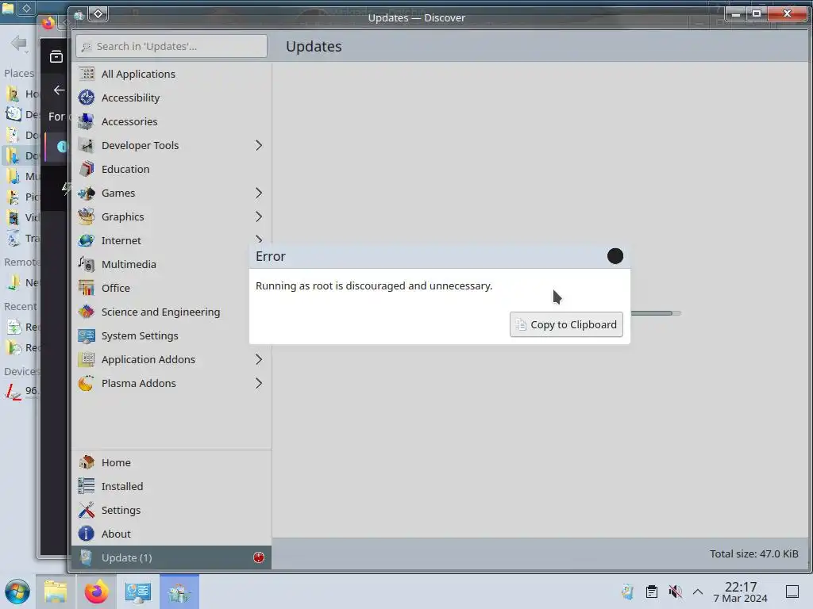This screenshot has width=813, height=609.
Task: Expand the Developer Tools subcategories arrow
Action: (x=259, y=146)
